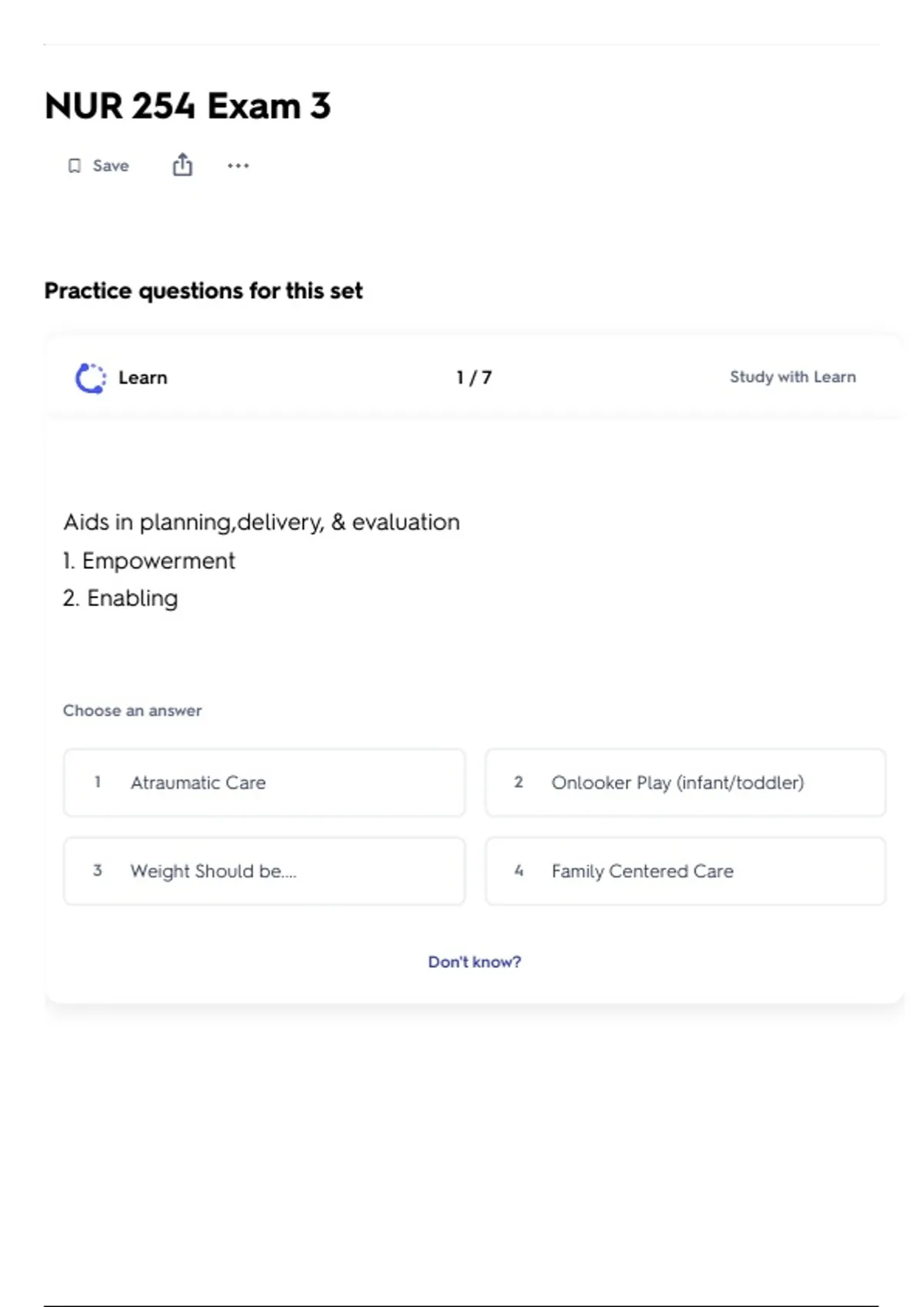Click the NUR 254 Exam 3 title

point(188,106)
